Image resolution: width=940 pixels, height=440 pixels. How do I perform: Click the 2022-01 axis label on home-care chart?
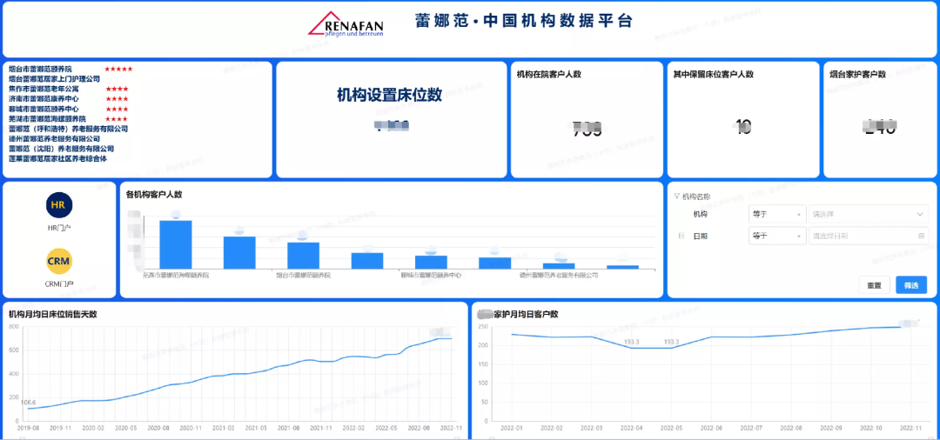[x=512, y=428]
